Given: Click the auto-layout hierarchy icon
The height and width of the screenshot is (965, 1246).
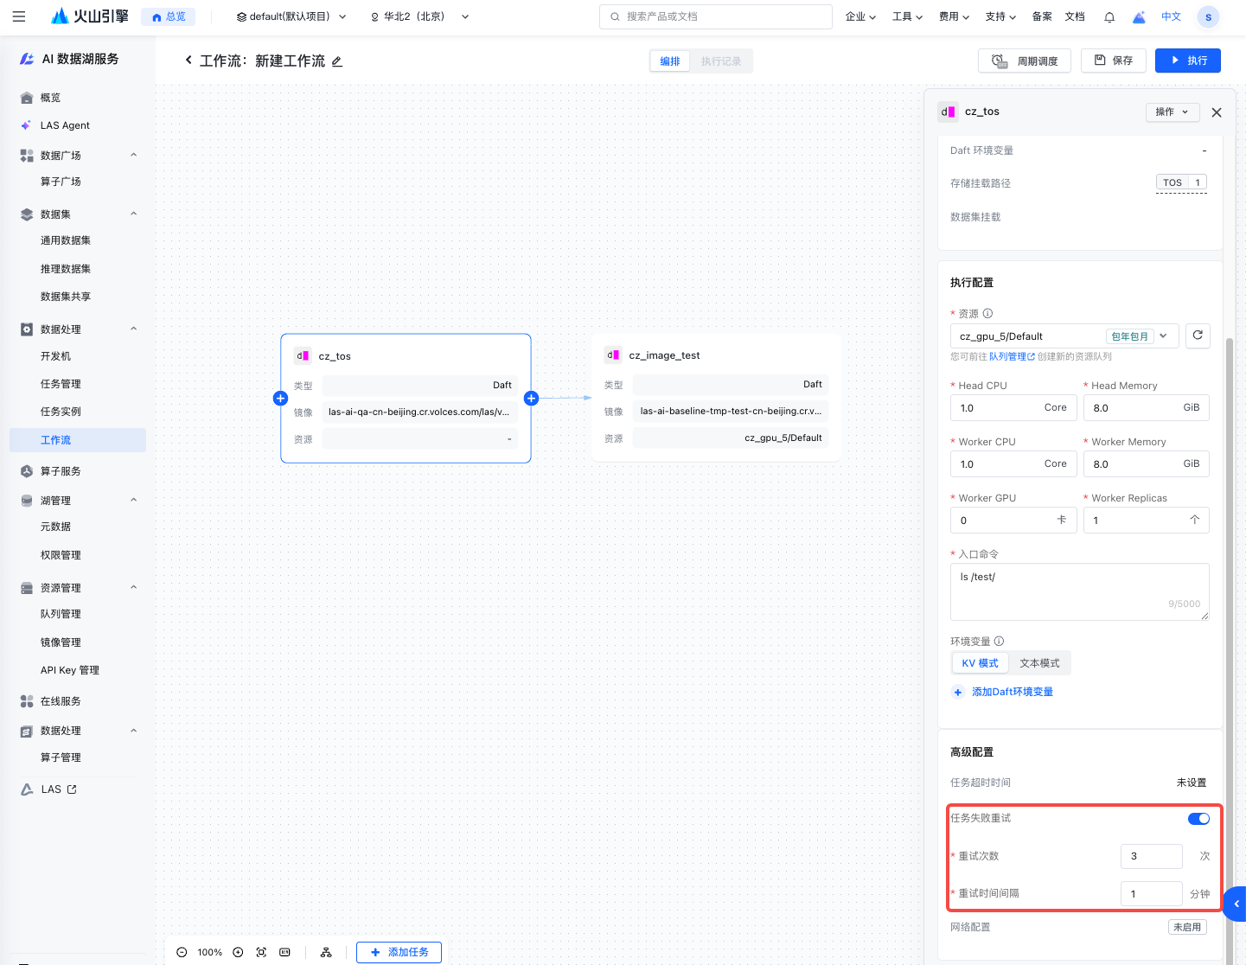Looking at the screenshot, I should pos(326,952).
